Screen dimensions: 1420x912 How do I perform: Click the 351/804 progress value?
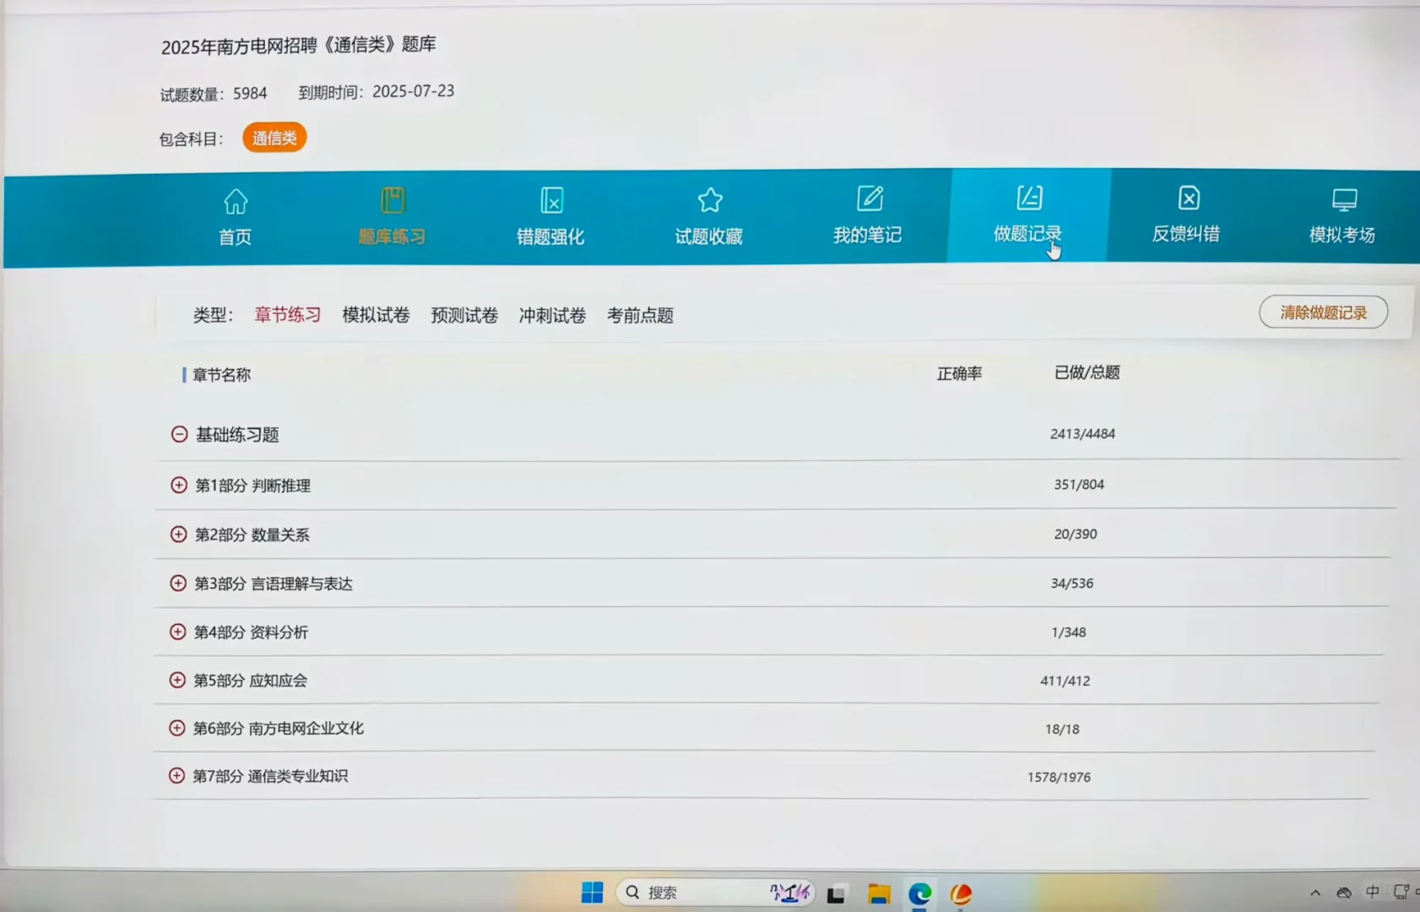(x=1079, y=484)
